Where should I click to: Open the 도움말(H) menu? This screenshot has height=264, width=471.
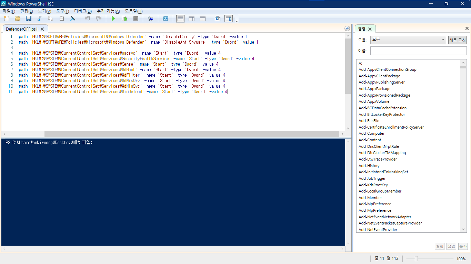(133, 11)
